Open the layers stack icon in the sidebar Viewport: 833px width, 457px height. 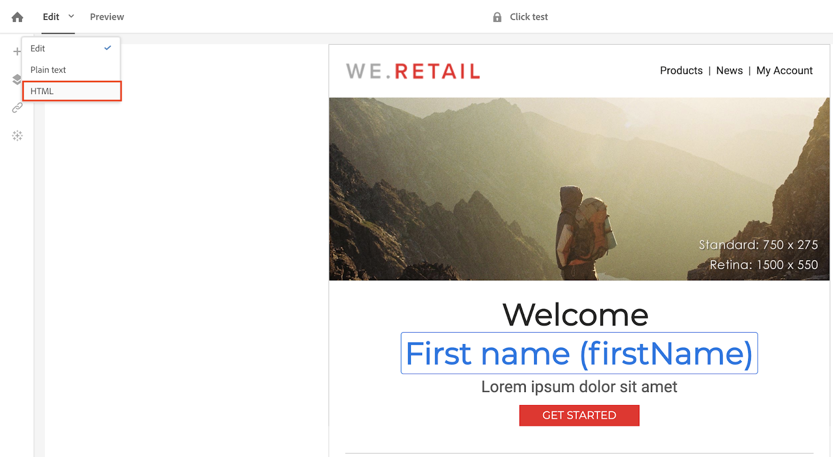tap(17, 80)
